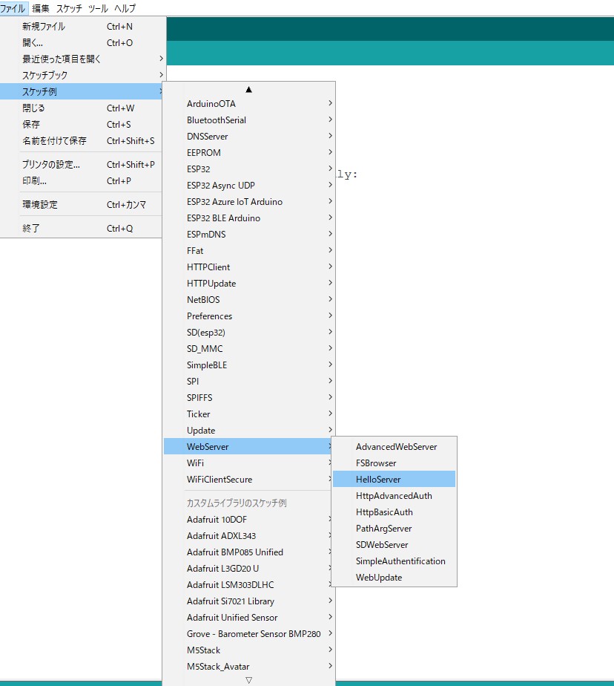Image resolution: width=614 pixels, height=686 pixels.
Task: Open Adafruit LSM303DLHC examples
Action: click(248, 585)
